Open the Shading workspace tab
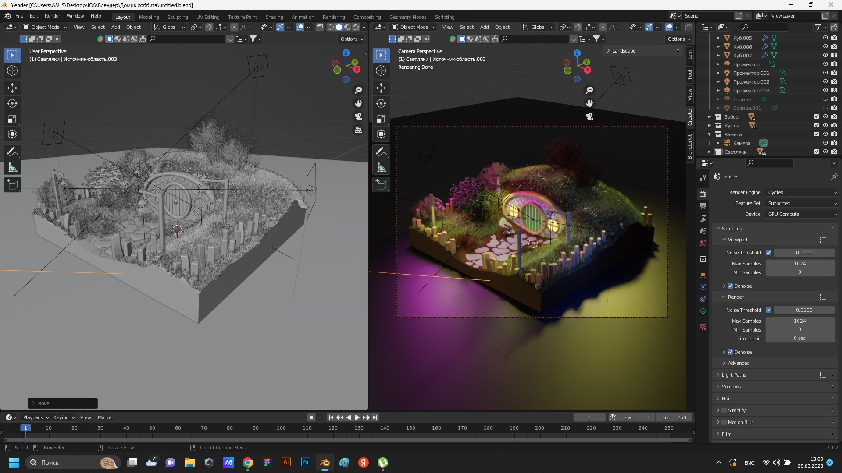The width and height of the screenshot is (842, 473). (x=274, y=17)
